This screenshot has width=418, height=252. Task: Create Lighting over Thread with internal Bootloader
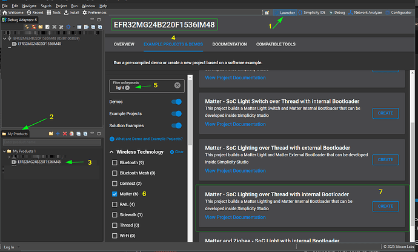click(x=385, y=206)
